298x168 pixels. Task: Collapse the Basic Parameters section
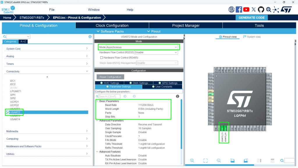coord(97,101)
